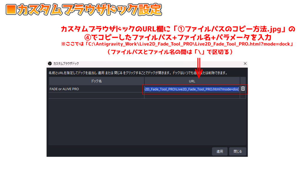Click the blank header cell above the trash icon

(x=243, y=81)
